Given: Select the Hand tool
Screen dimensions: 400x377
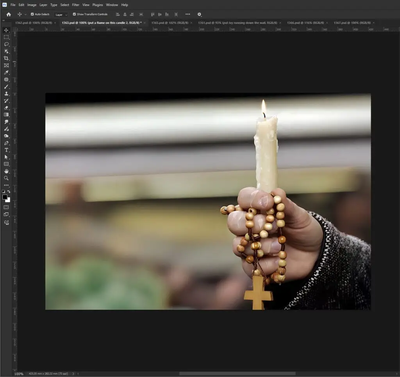Looking at the screenshot, I should [x=6, y=171].
